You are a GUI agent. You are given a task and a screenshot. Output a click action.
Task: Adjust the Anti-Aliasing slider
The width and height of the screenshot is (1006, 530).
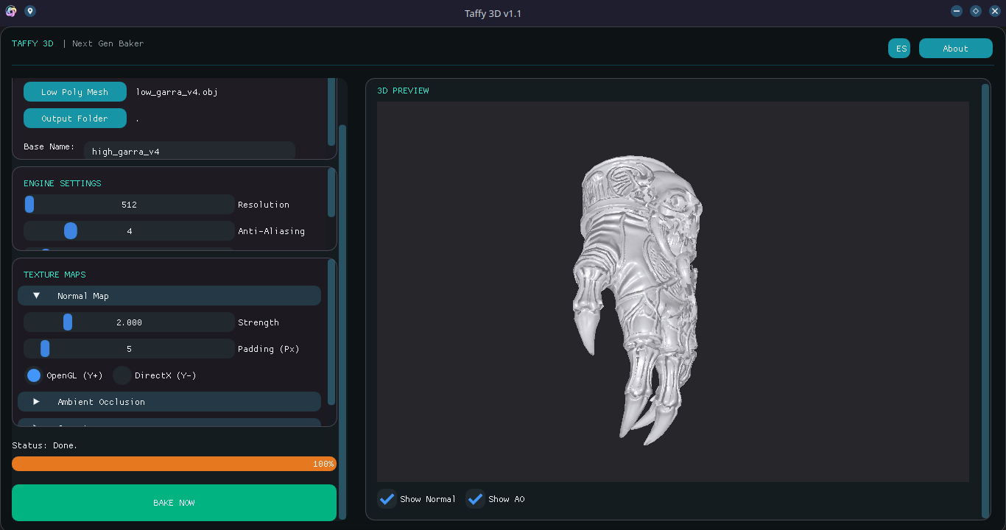(x=129, y=231)
